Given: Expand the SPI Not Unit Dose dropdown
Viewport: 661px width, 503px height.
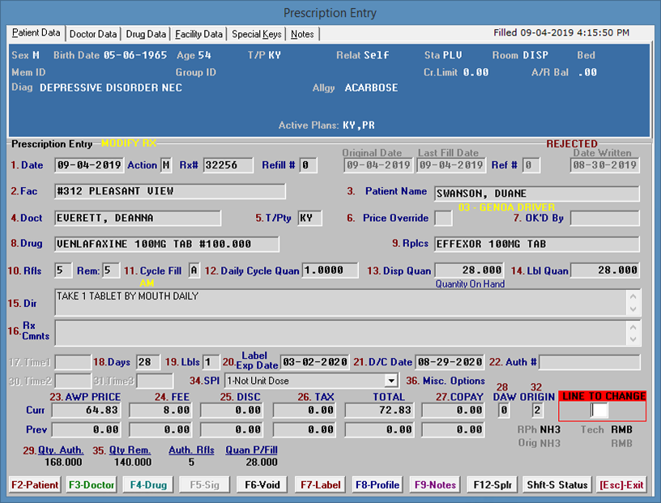Looking at the screenshot, I should pos(391,381).
